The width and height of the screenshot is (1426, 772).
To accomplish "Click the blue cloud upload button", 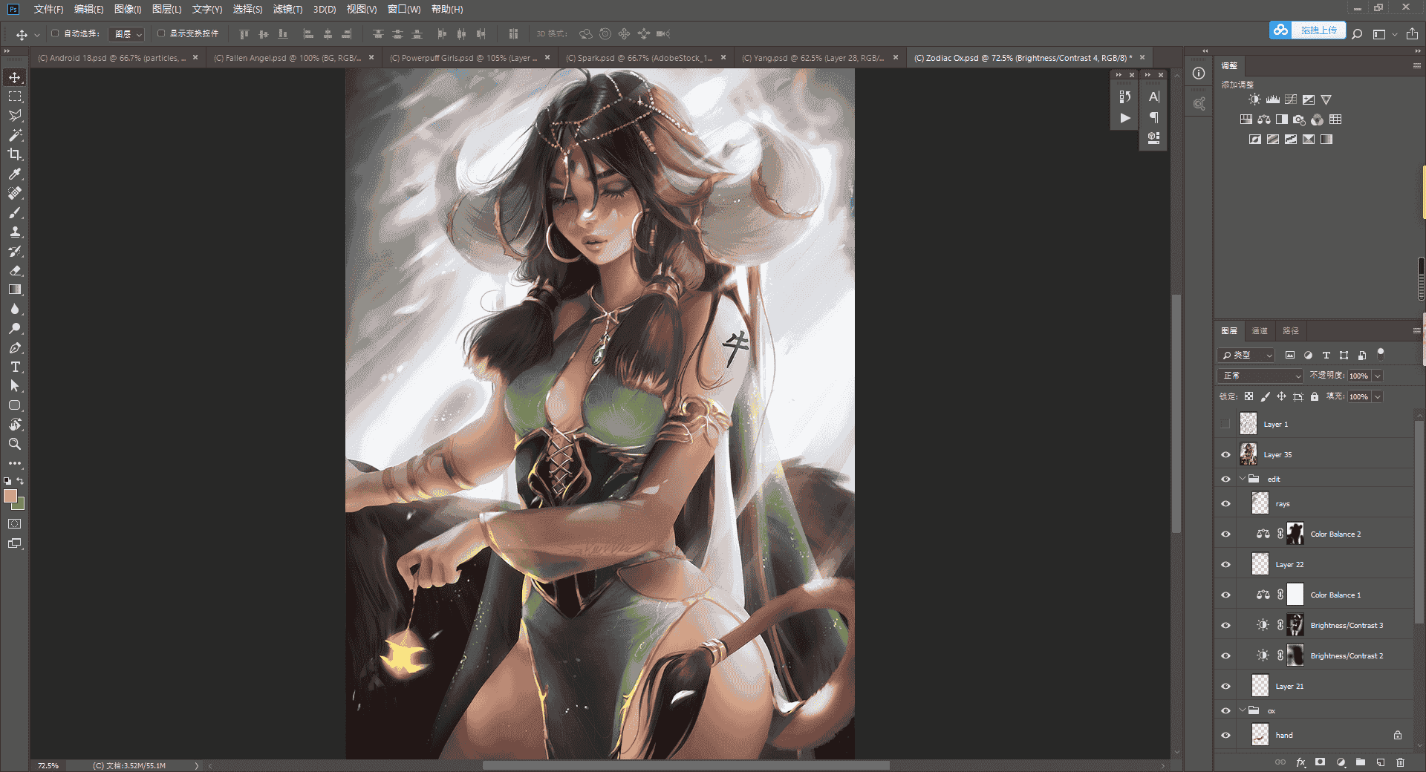I will (1307, 30).
